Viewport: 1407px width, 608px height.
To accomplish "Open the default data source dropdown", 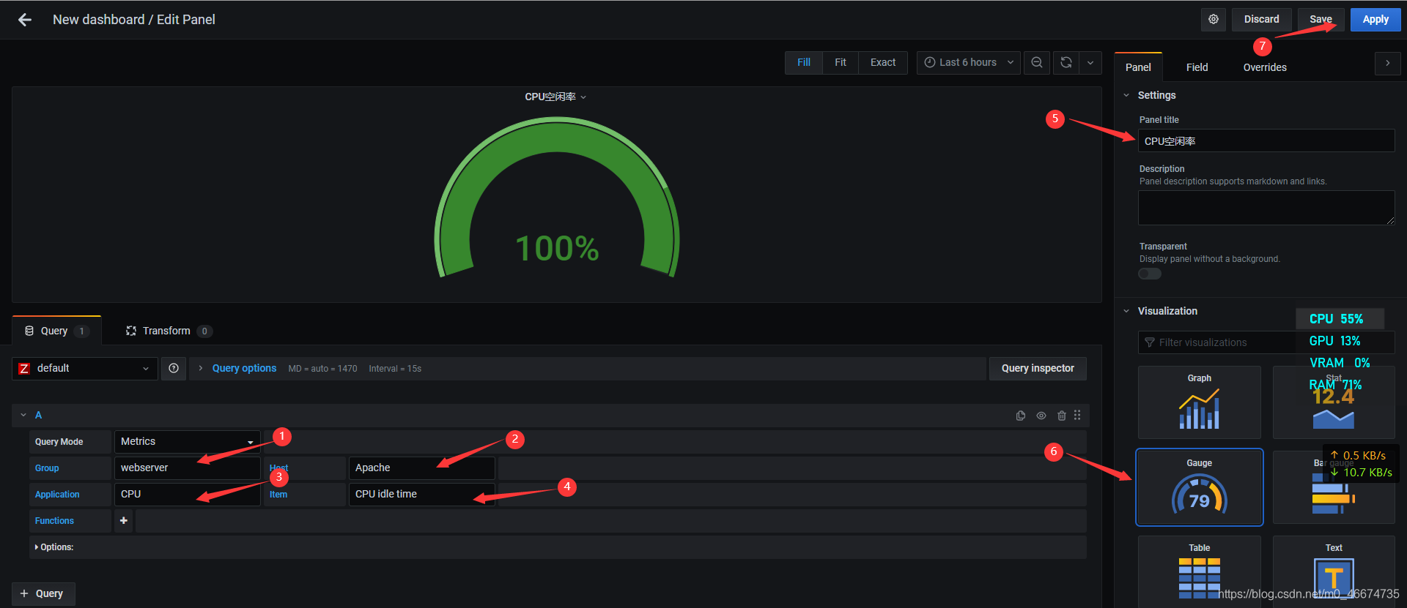I will tap(85, 369).
